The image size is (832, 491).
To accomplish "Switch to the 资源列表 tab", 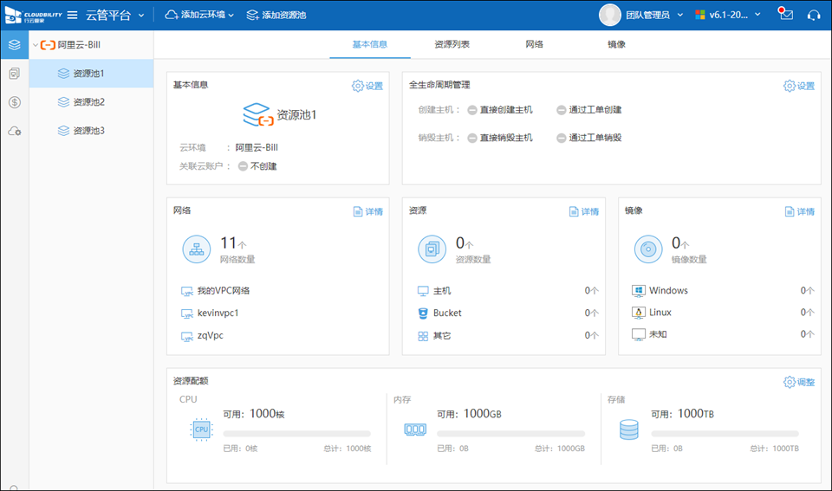I will tap(452, 44).
